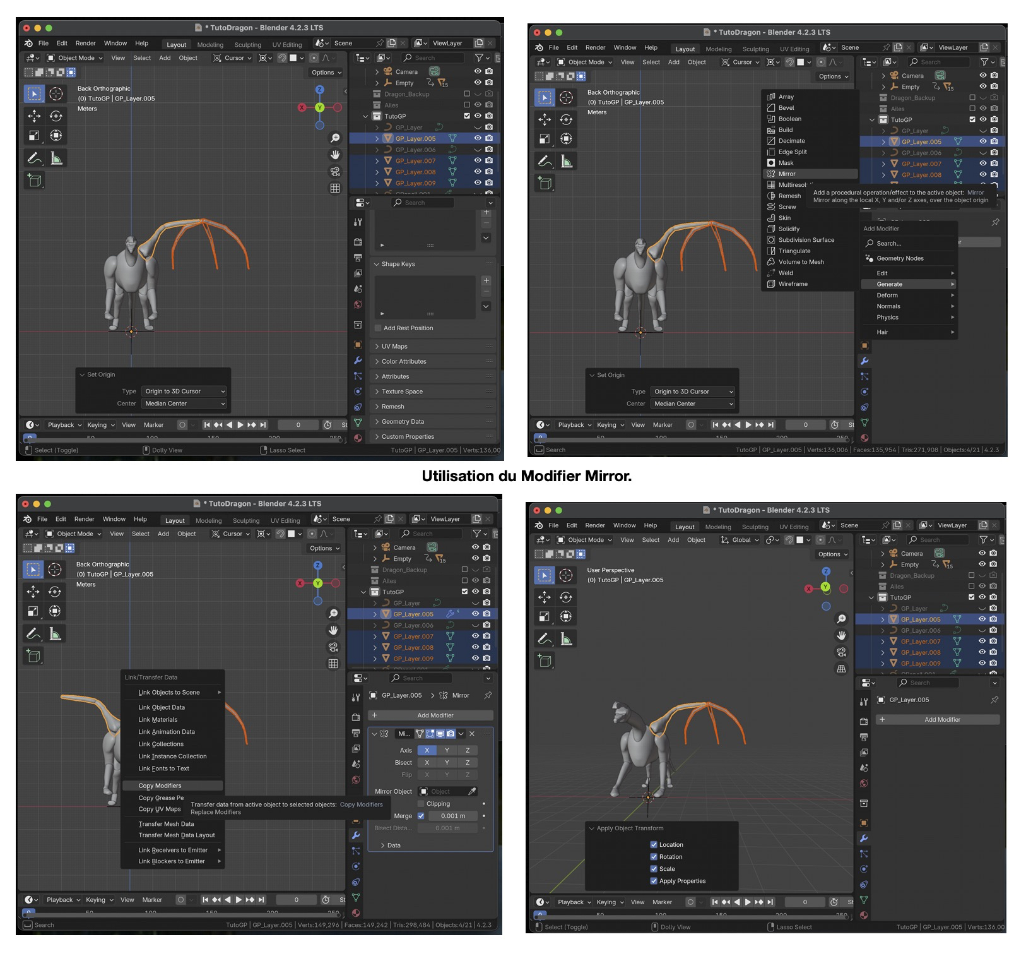Expand the Data section of Mirror modifier
Viewport: 1026px width, 956px height.
(382, 845)
